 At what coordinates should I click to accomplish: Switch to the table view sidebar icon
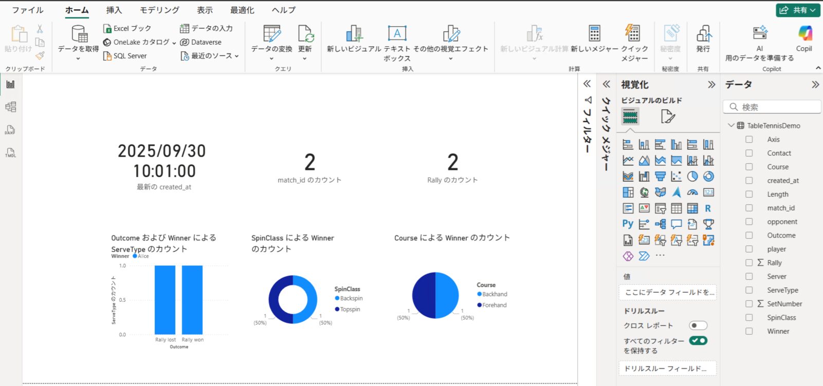pos(10,107)
